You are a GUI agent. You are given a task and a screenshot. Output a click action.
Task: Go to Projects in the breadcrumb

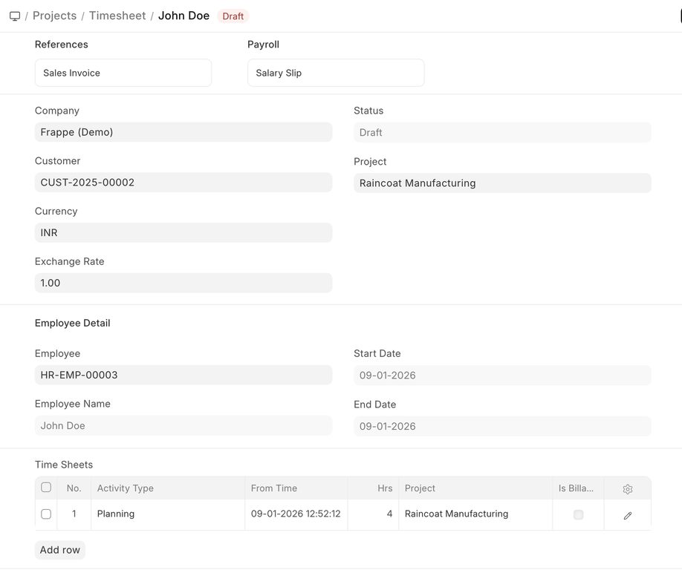pyautogui.click(x=54, y=16)
